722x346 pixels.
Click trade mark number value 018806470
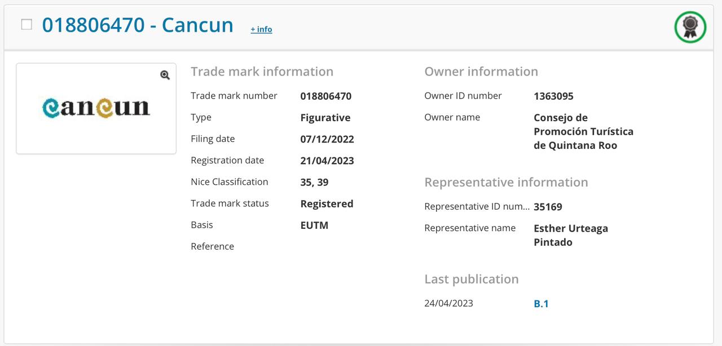pyautogui.click(x=325, y=96)
